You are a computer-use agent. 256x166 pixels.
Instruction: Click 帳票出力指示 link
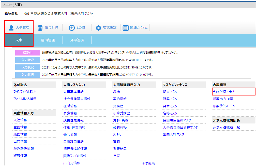pos(223,99)
